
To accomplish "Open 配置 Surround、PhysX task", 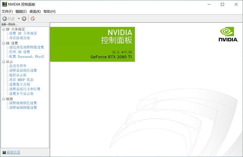I will tap(27, 57).
